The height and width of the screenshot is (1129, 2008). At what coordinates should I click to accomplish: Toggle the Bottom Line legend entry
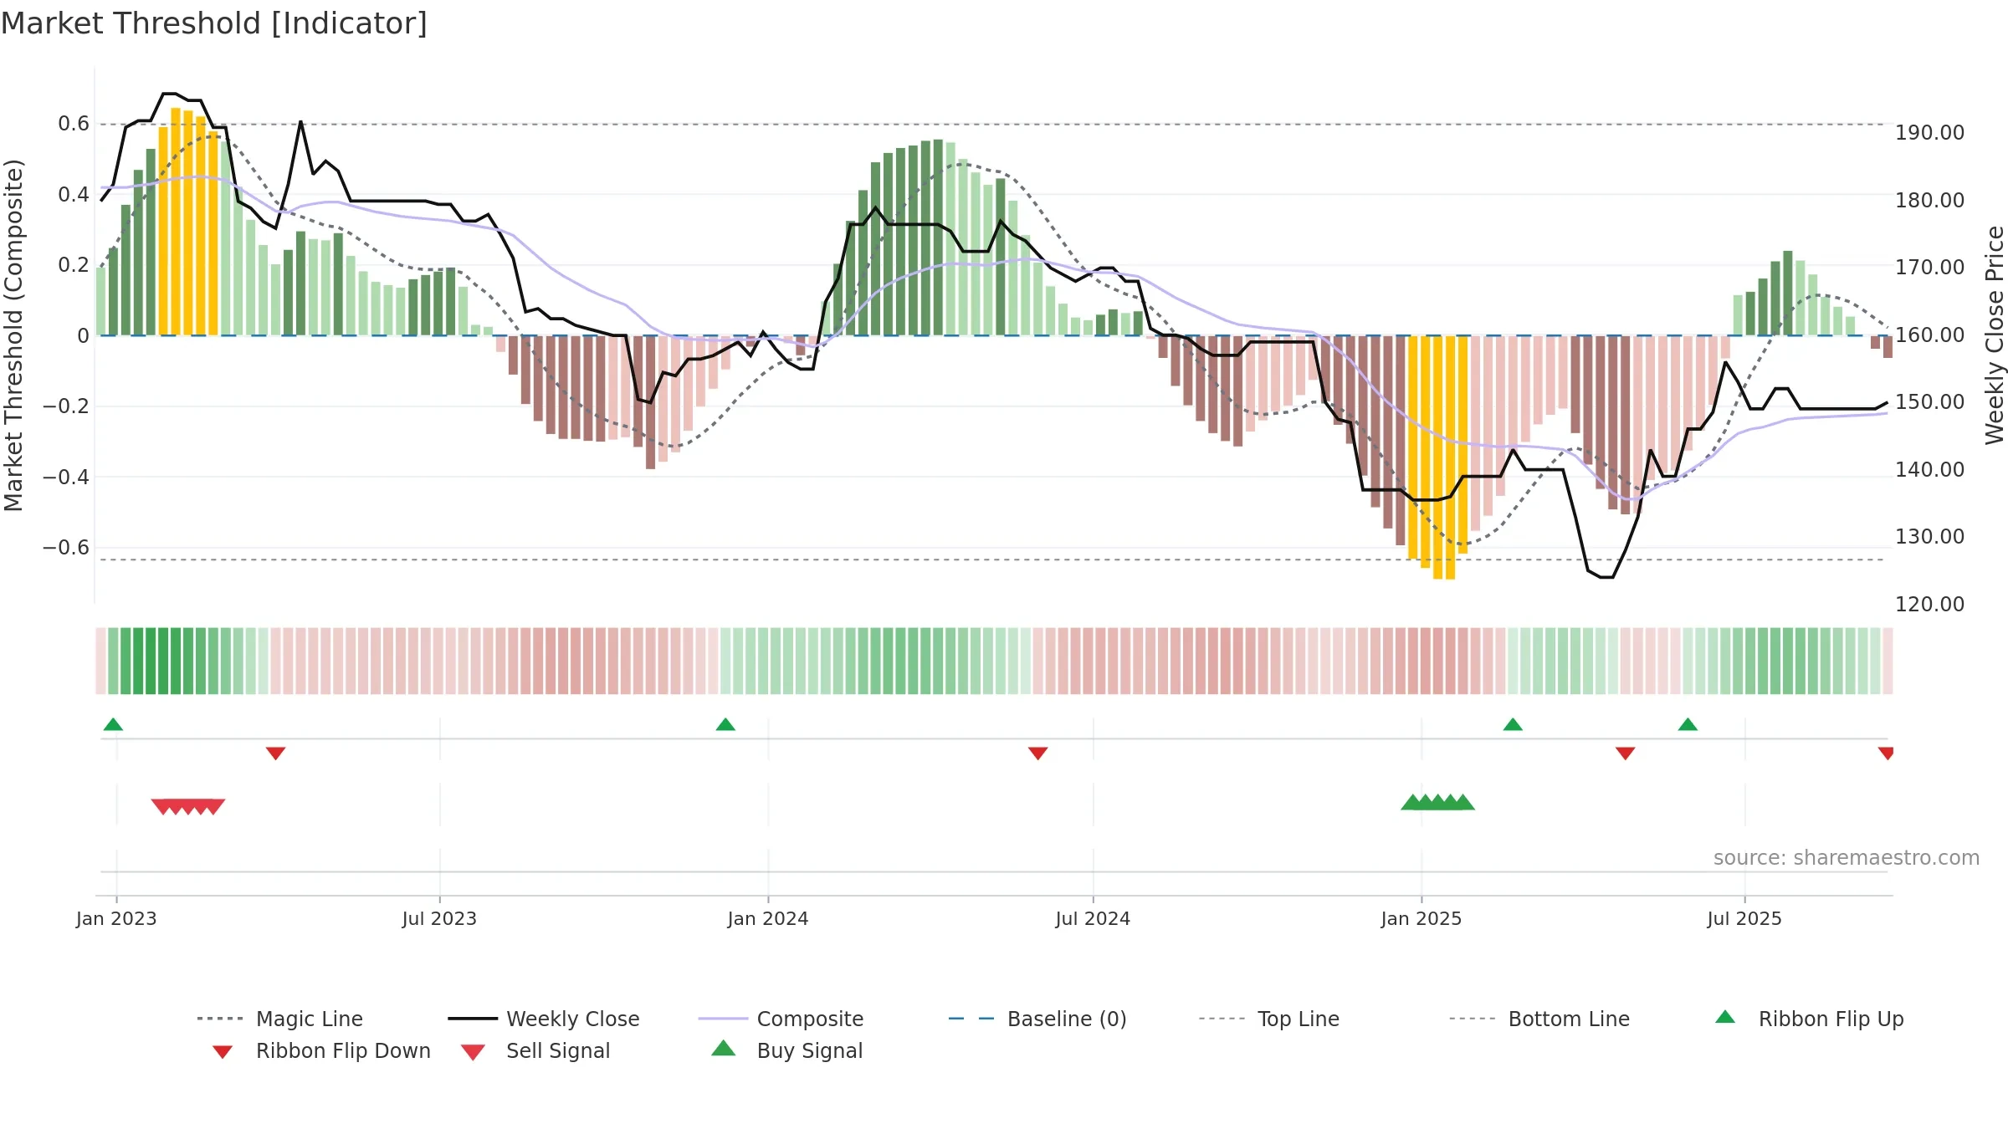1539,1019
